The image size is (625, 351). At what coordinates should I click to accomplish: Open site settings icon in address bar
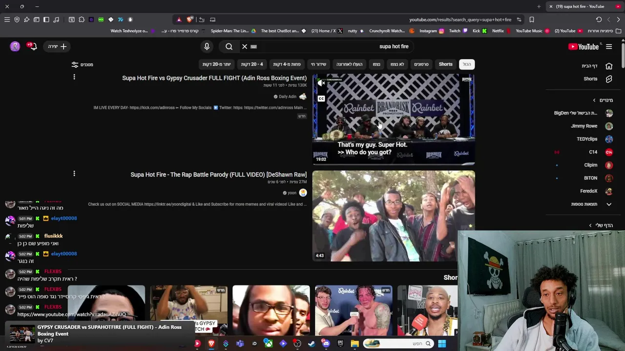[519, 19]
